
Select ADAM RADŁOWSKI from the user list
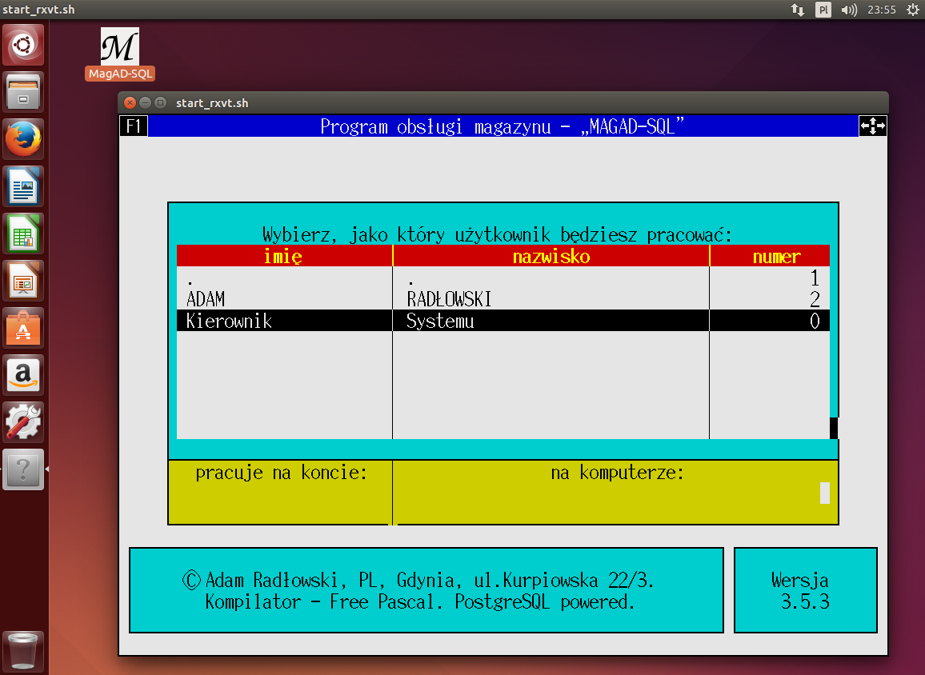click(280, 299)
